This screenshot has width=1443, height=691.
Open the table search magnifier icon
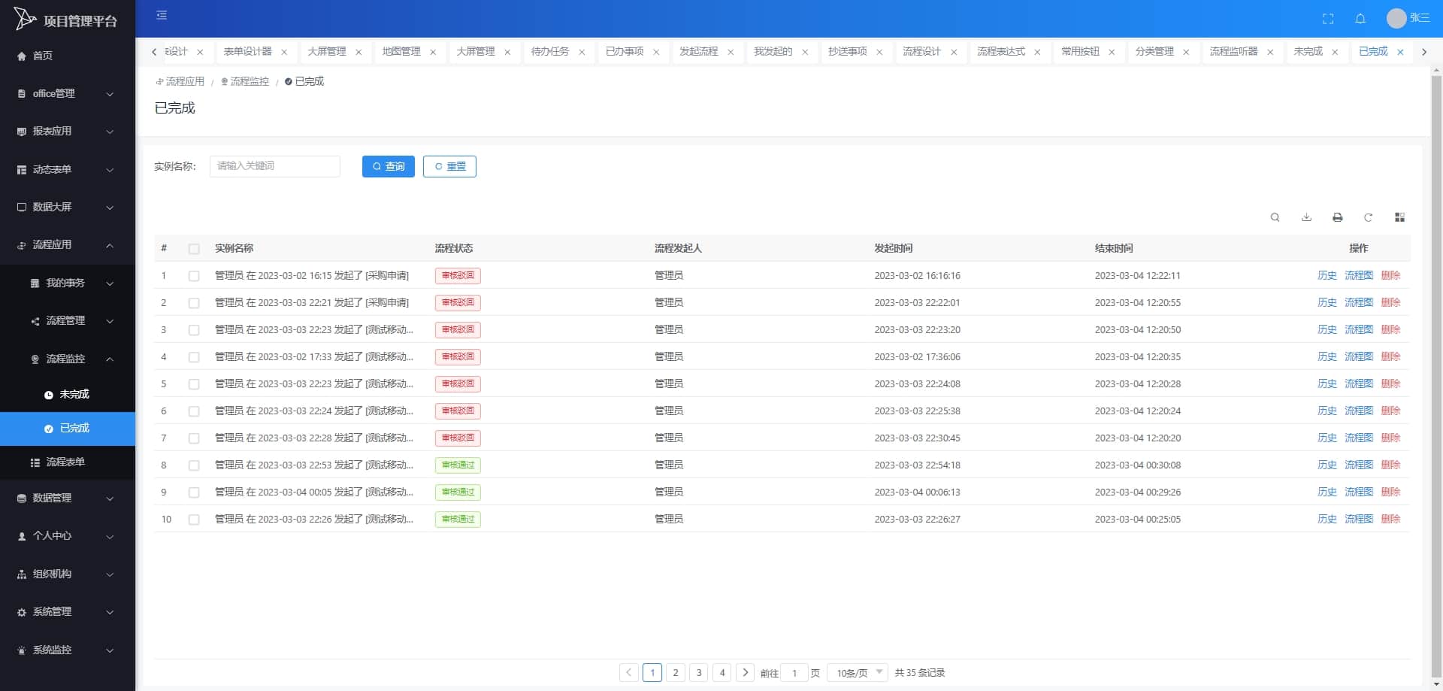[x=1275, y=217]
